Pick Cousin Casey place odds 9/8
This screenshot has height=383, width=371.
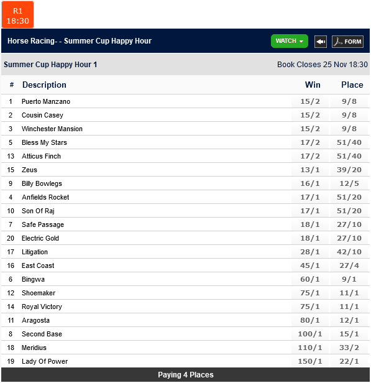click(349, 115)
